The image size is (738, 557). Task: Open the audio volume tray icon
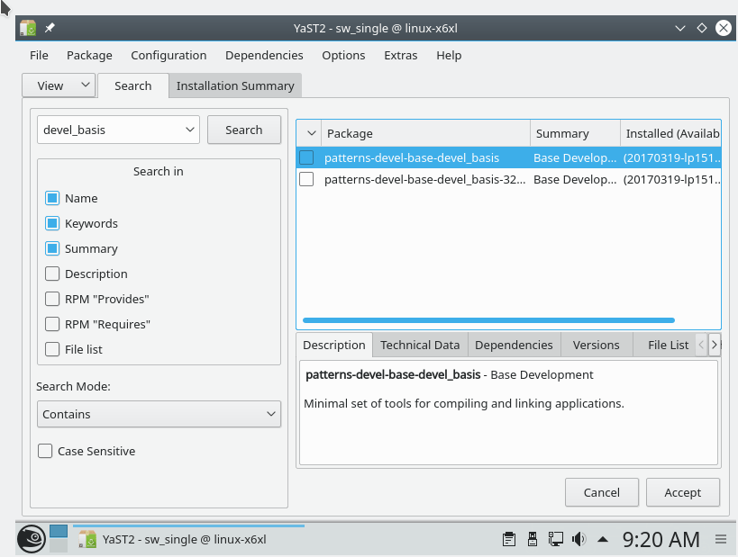(x=579, y=539)
